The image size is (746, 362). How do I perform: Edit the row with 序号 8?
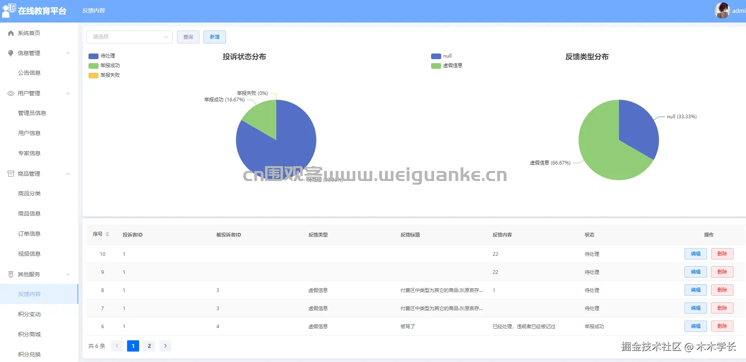tap(696, 290)
